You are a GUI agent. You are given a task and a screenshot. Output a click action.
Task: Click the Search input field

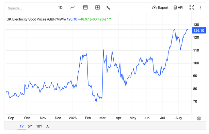click(x=29, y=8)
